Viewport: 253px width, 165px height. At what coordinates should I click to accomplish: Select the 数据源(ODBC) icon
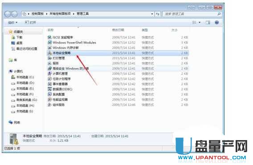coord(49,89)
